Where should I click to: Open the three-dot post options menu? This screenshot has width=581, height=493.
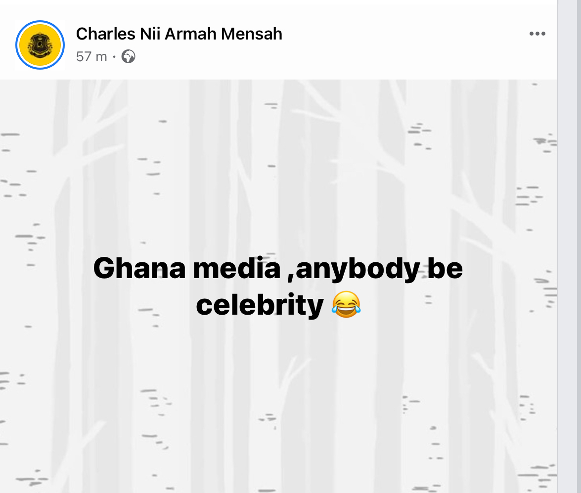pyautogui.click(x=537, y=34)
